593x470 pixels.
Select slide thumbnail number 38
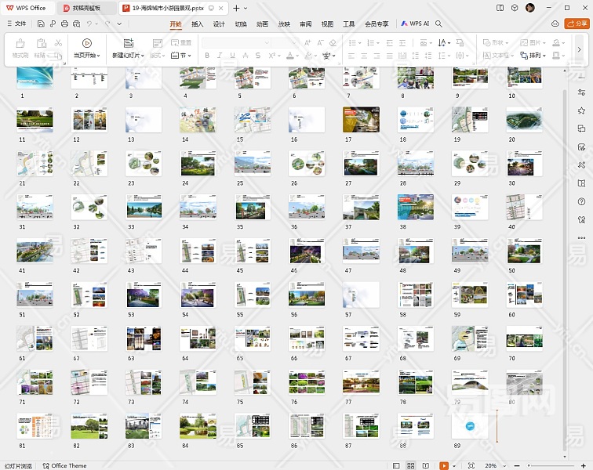pyautogui.click(x=415, y=207)
